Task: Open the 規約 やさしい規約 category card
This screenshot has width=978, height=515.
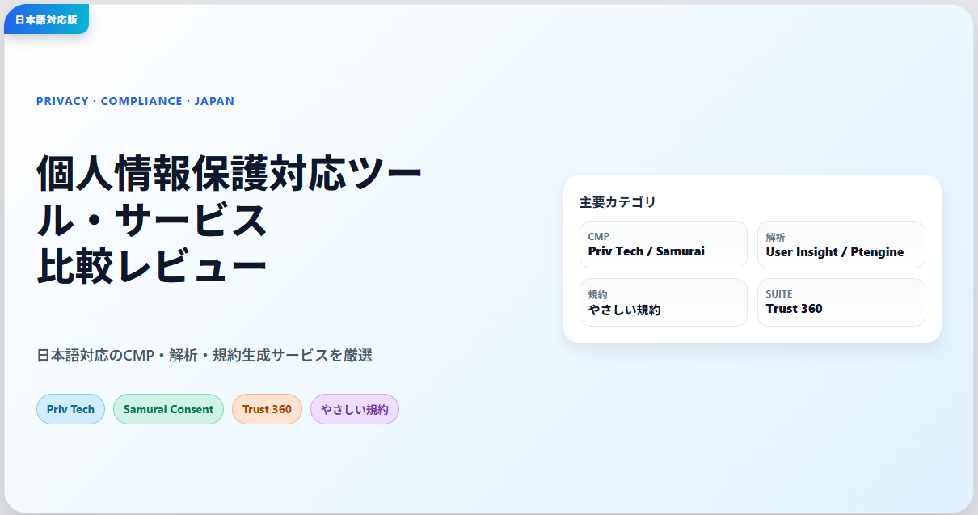Action: point(664,302)
